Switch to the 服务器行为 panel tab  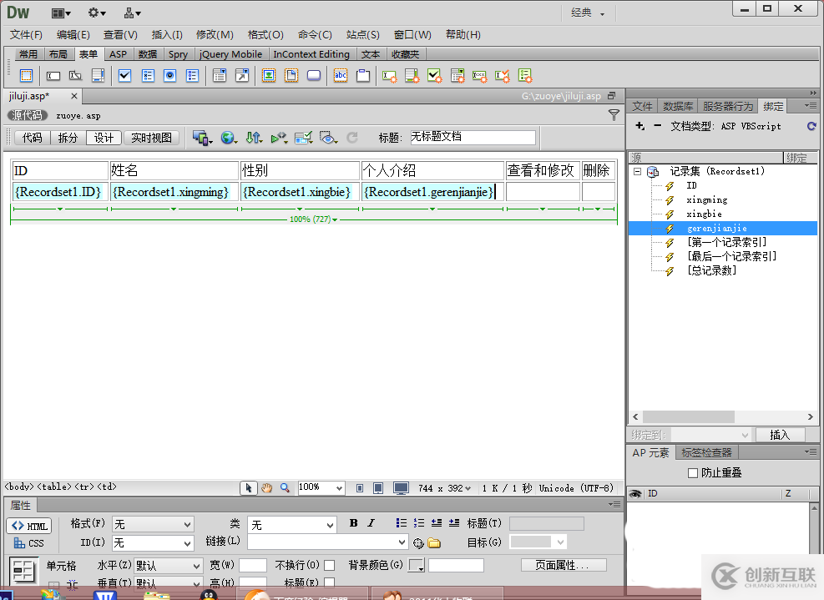(x=727, y=106)
